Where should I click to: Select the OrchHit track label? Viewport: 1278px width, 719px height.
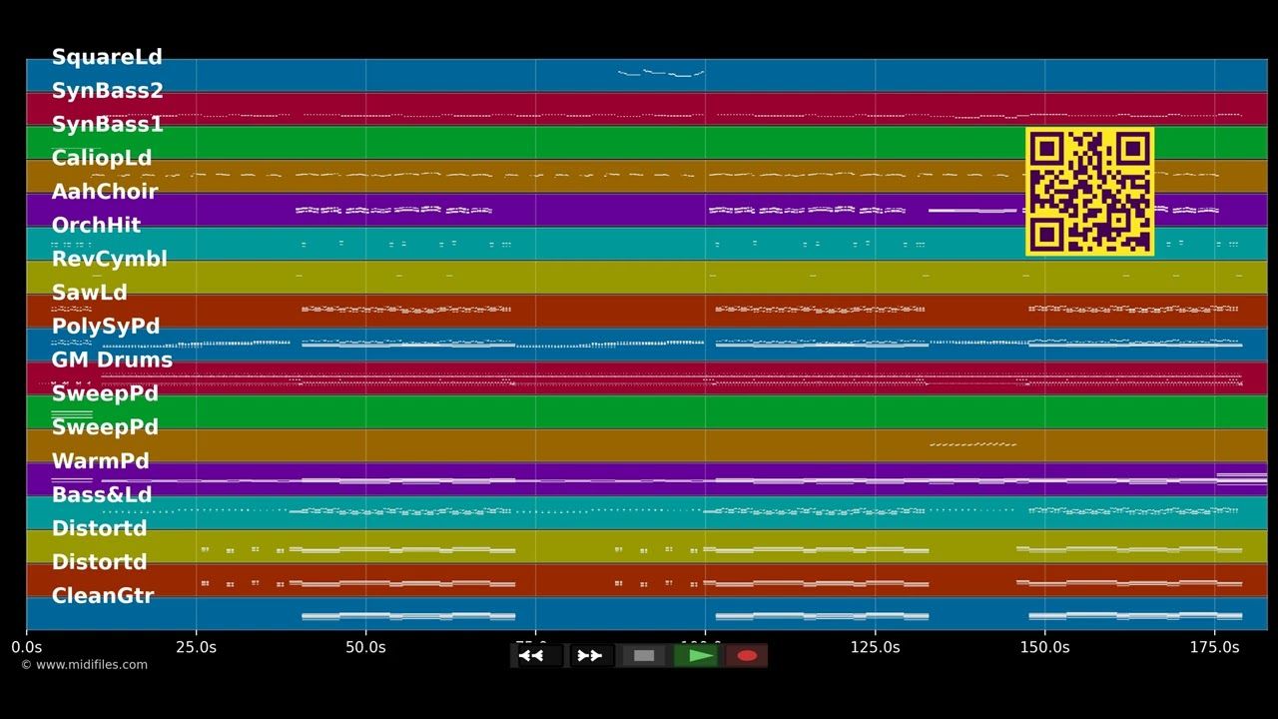pos(96,225)
